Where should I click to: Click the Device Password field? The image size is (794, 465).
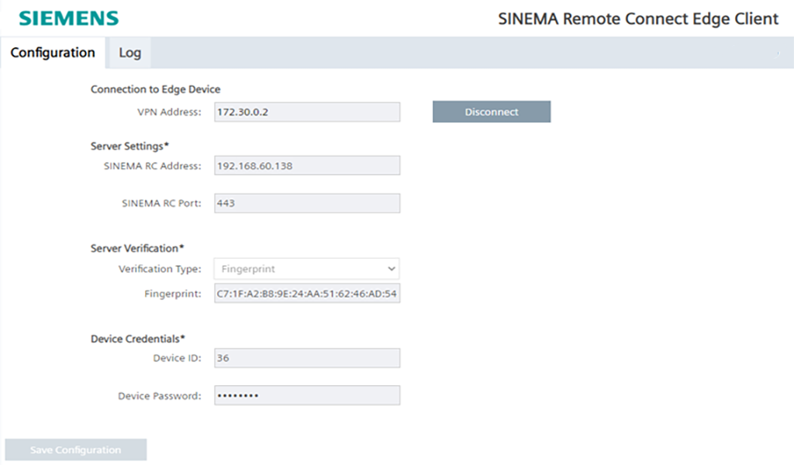307,395
